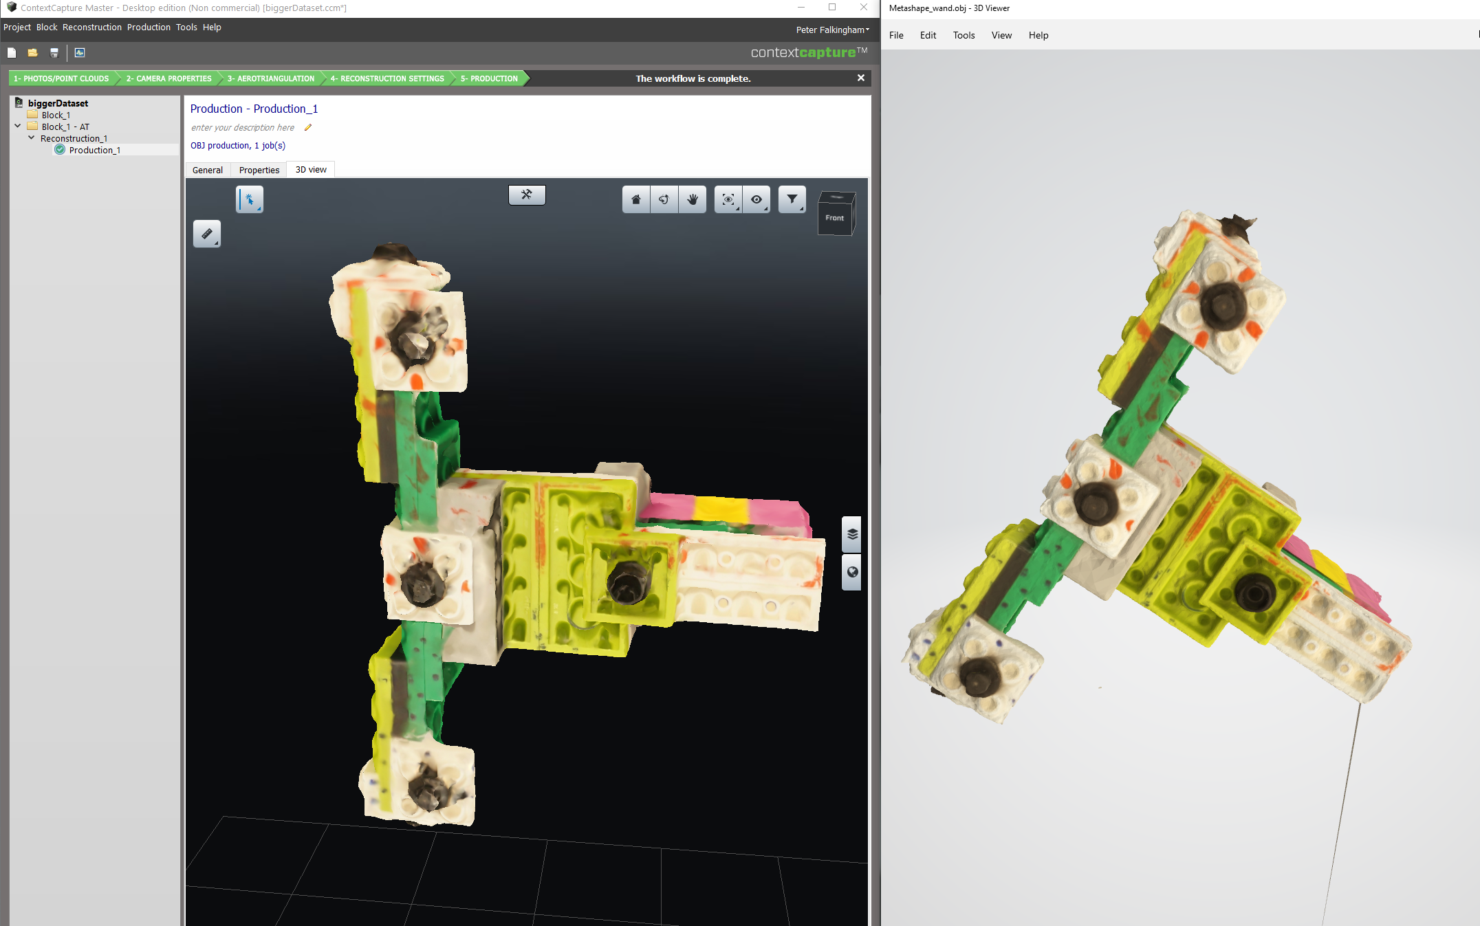Image resolution: width=1480 pixels, height=926 pixels.
Task: Click the home view icon in 3D view
Action: tap(636, 200)
